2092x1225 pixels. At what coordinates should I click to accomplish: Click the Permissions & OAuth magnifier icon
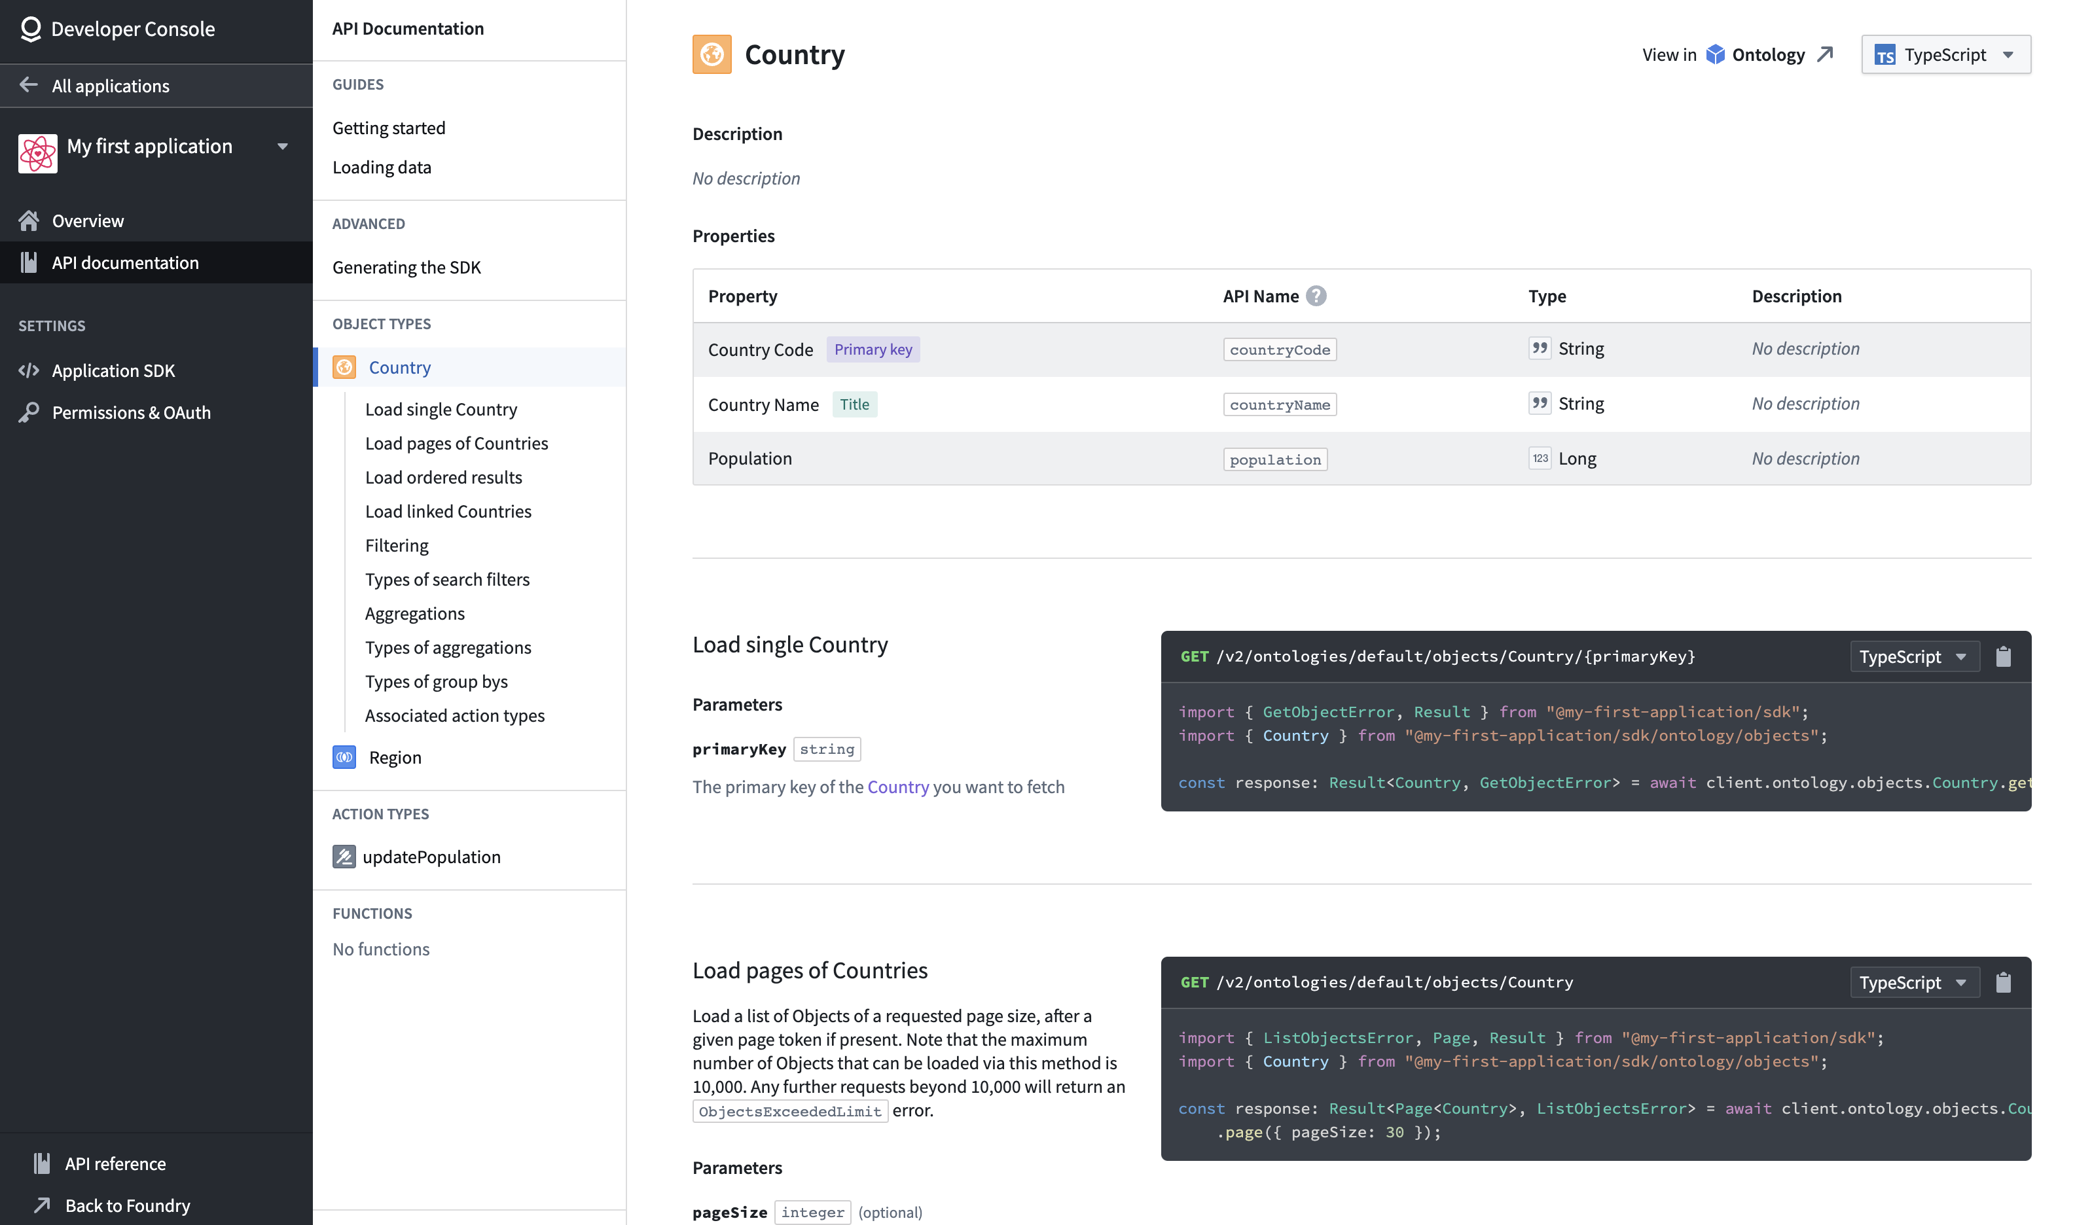pyautogui.click(x=29, y=412)
